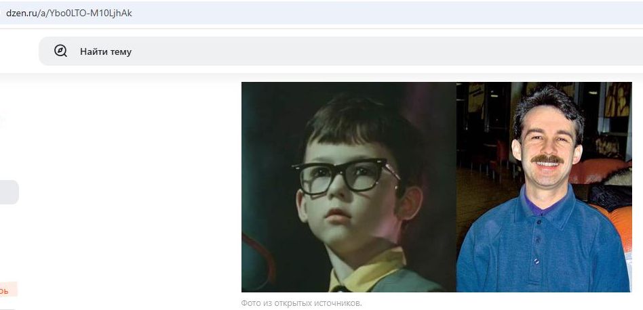Screen dimensions: 643x310
Task: Click the Dzen search compass icon
Action: [x=60, y=51]
